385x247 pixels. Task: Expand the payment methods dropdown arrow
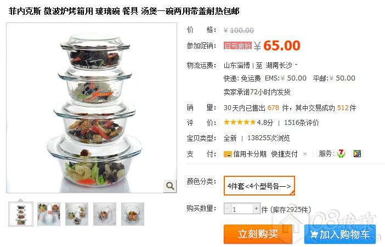305,154
